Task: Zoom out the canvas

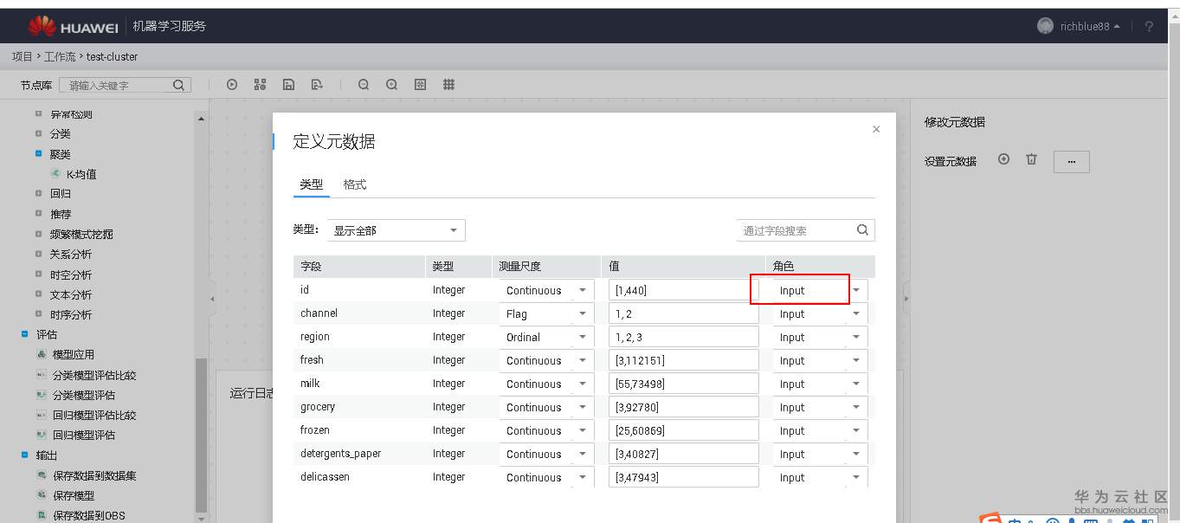Action: [364, 85]
